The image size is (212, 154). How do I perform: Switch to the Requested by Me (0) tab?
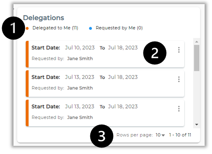[119, 28]
